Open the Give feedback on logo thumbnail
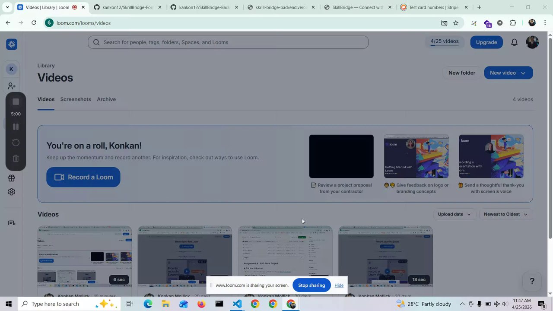 416,156
